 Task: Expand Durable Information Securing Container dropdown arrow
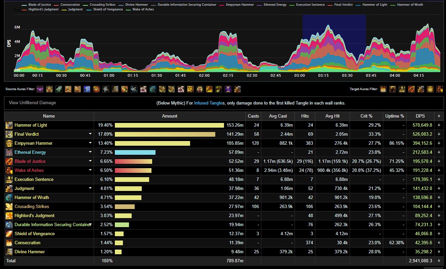coord(90,224)
